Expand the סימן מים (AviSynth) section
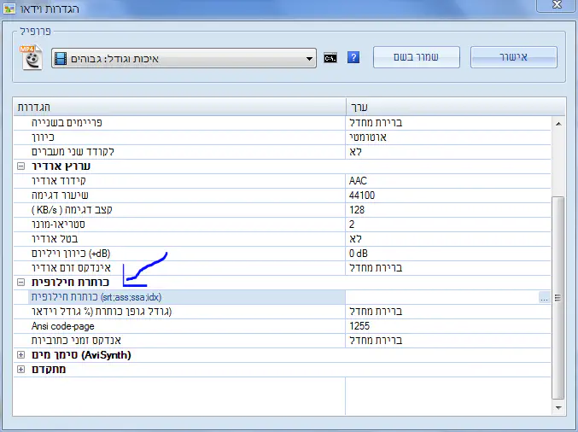 pyautogui.click(x=20, y=354)
